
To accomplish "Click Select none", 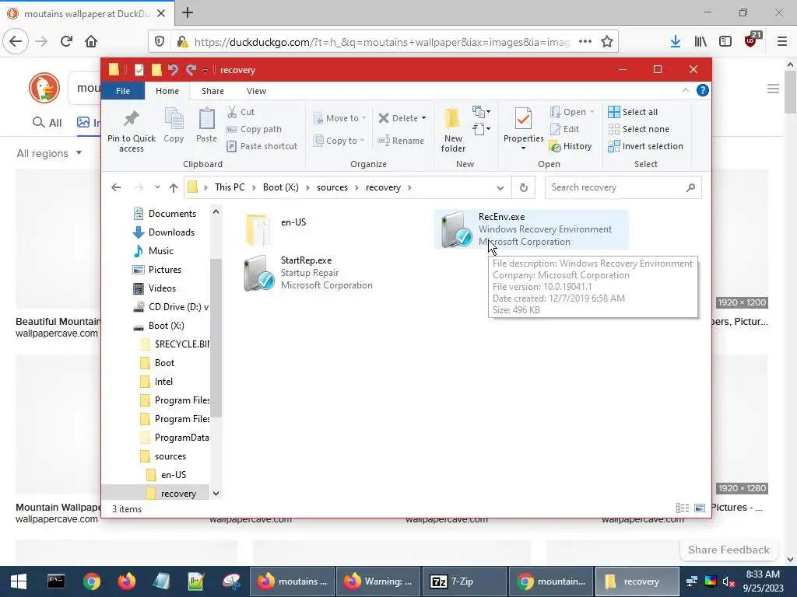I will (638, 129).
